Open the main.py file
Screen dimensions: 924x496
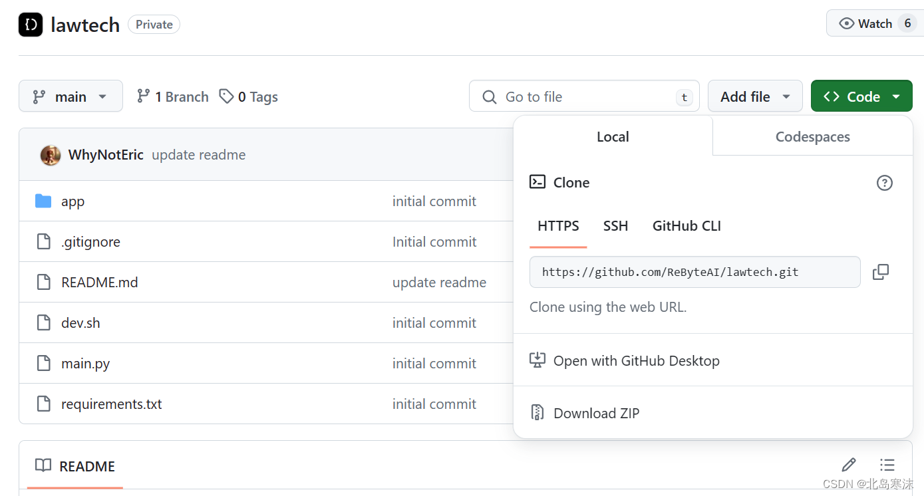(x=85, y=364)
